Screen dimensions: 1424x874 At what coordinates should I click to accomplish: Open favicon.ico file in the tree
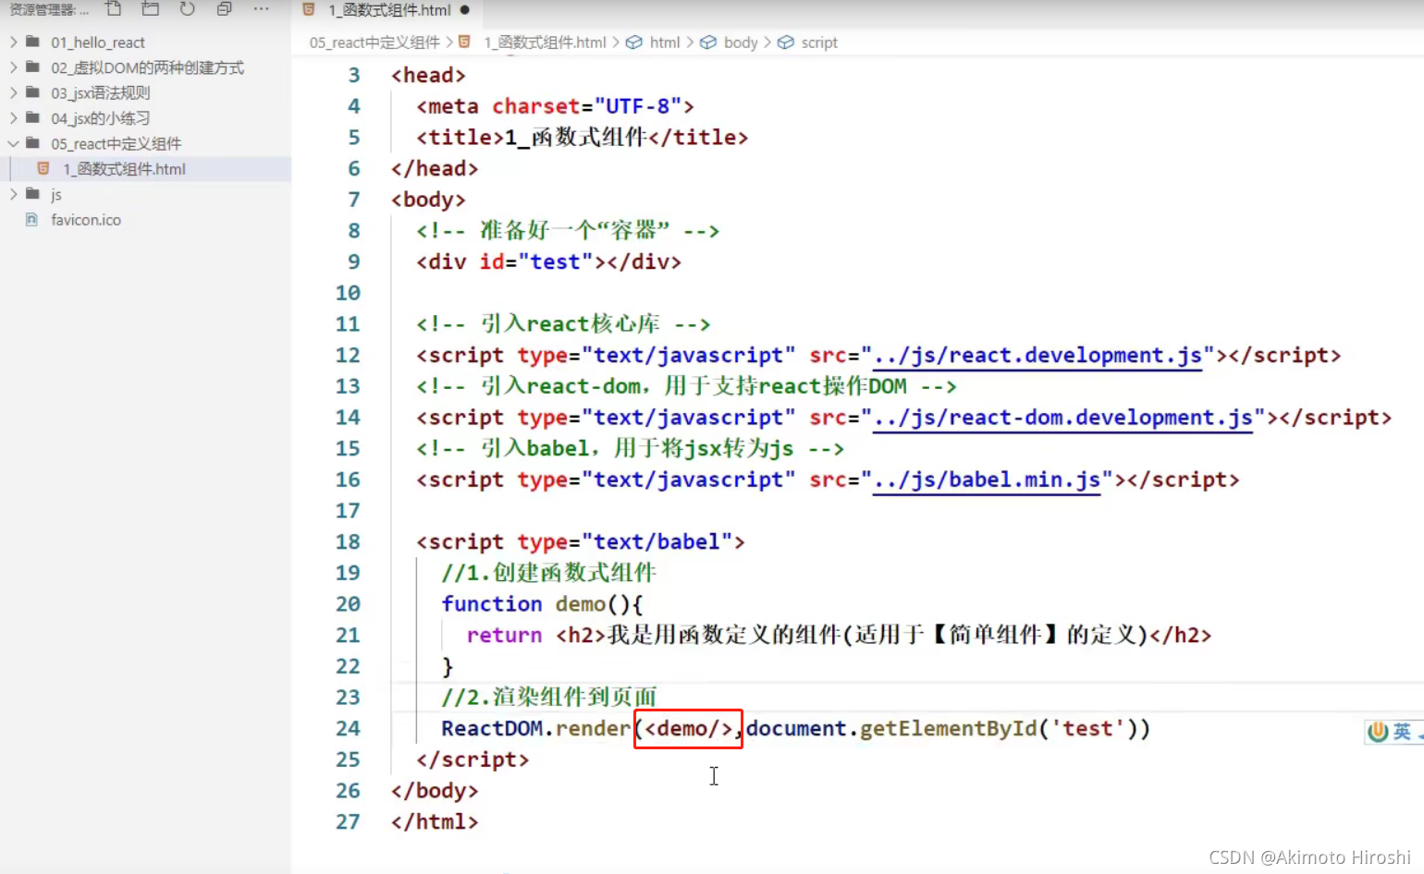pyautogui.click(x=86, y=220)
